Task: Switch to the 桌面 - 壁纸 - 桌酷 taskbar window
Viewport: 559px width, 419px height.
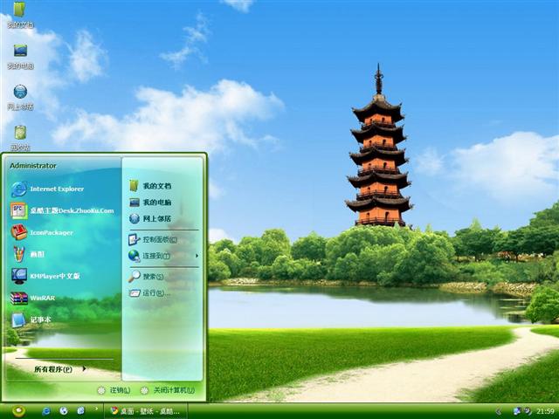Action: pyautogui.click(x=146, y=411)
